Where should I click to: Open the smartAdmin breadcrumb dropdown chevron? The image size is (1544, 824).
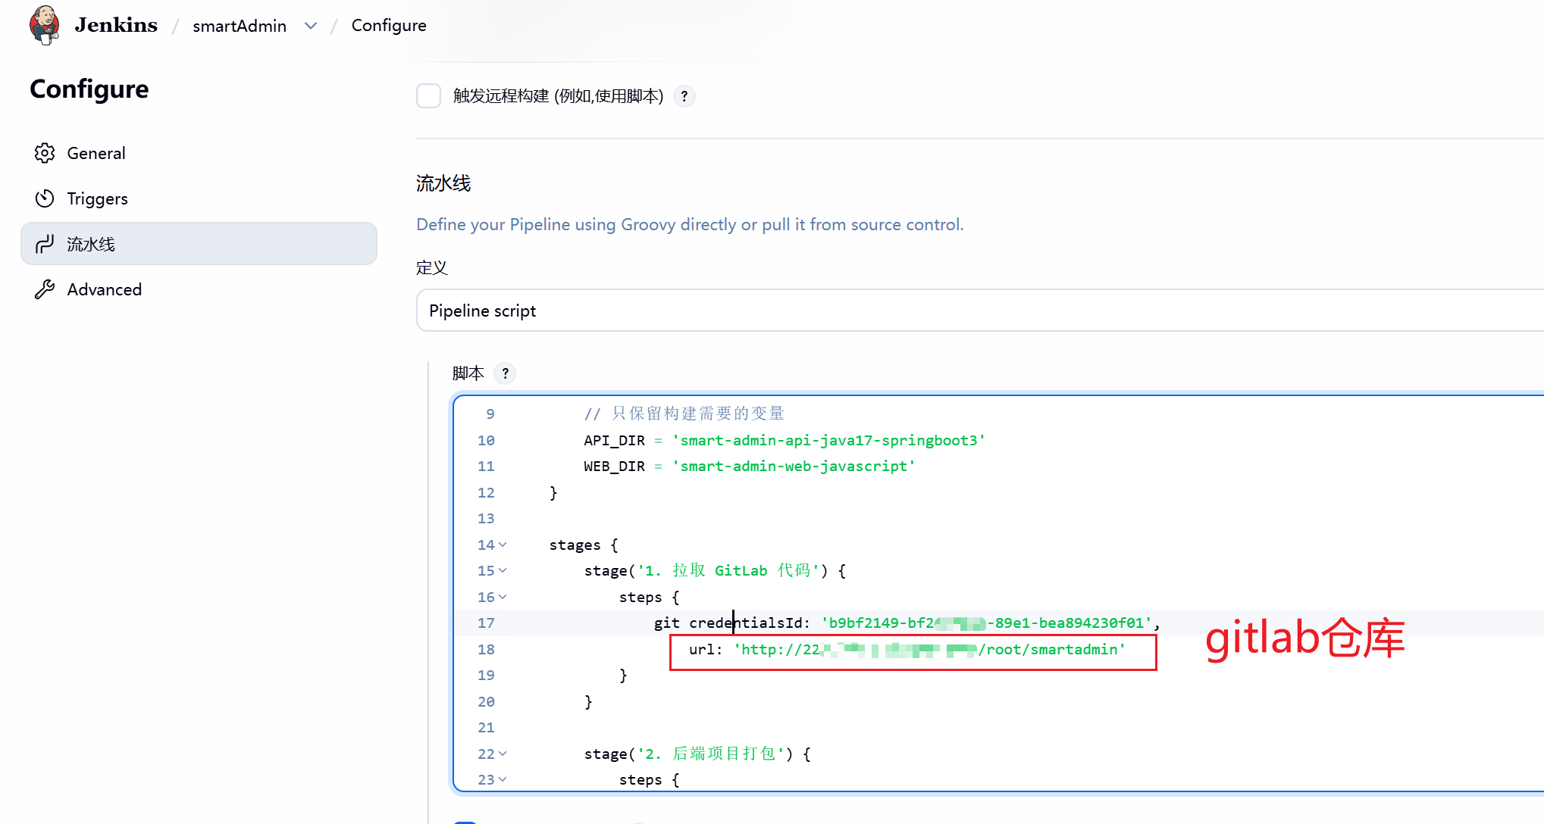[x=310, y=26]
